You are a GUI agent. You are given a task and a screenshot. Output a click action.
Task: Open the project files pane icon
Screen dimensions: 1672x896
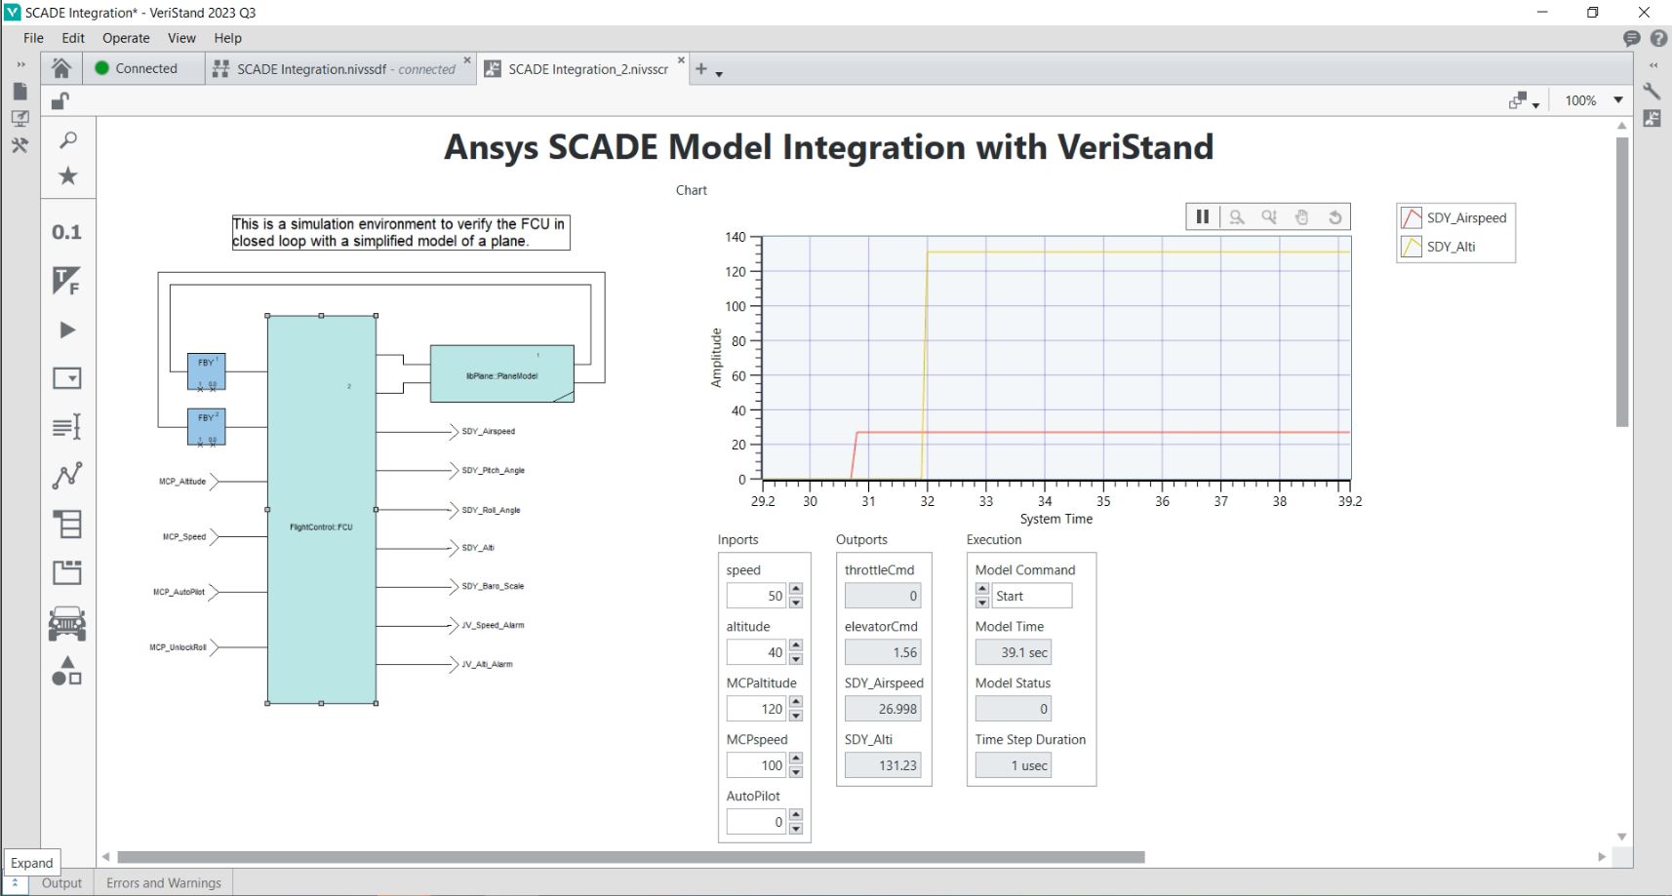20,92
